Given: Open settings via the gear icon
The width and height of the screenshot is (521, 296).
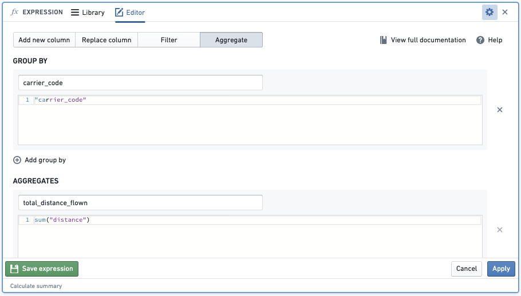Looking at the screenshot, I should coord(490,12).
